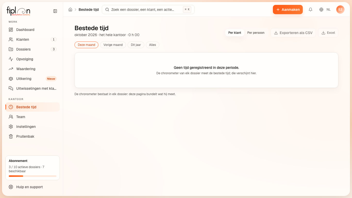Image resolution: width=352 pixels, height=198 pixels.
Task: Switch view to Per persoon
Action: pos(256,33)
